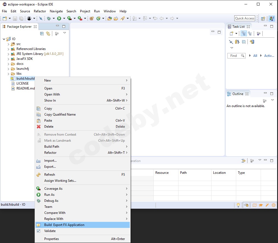The height and width of the screenshot is (243, 278).
Task: Click the Debug bug icon in toolbar
Action: coord(49,18)
